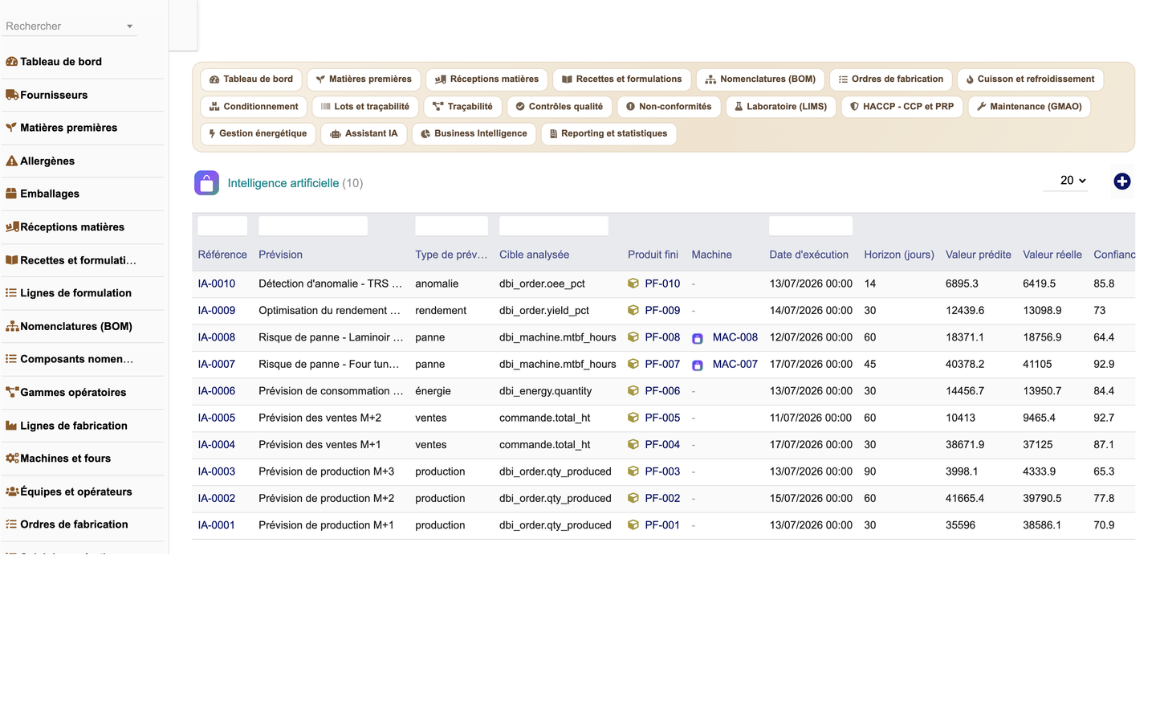
Task: Click the 'anomalie' type cell
Action: tap(437, 284)
